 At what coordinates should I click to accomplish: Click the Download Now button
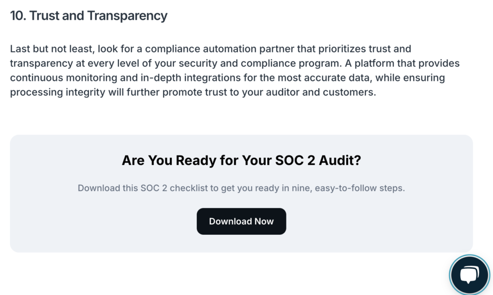pos(242,221)
